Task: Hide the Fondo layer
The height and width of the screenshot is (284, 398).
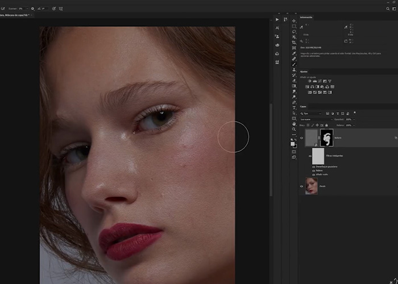Action: (x=302, y=186)
